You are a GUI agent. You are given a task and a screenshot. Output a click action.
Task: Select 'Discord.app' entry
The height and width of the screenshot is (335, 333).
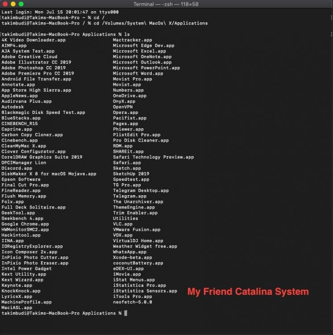(17, 168)
